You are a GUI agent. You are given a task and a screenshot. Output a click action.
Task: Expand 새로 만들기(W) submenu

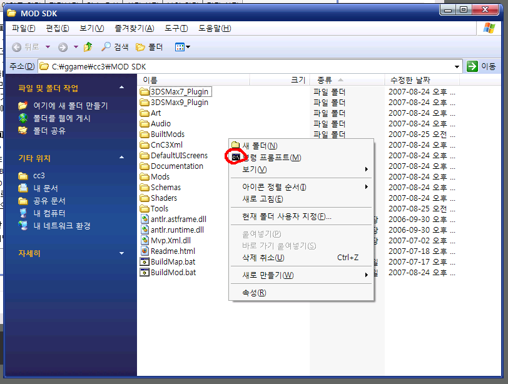pyautogui.click(x=302, y=275)
